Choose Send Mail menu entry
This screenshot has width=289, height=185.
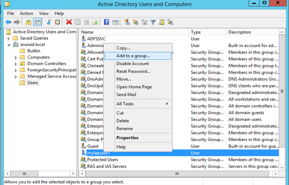click(x=138, y=95)
